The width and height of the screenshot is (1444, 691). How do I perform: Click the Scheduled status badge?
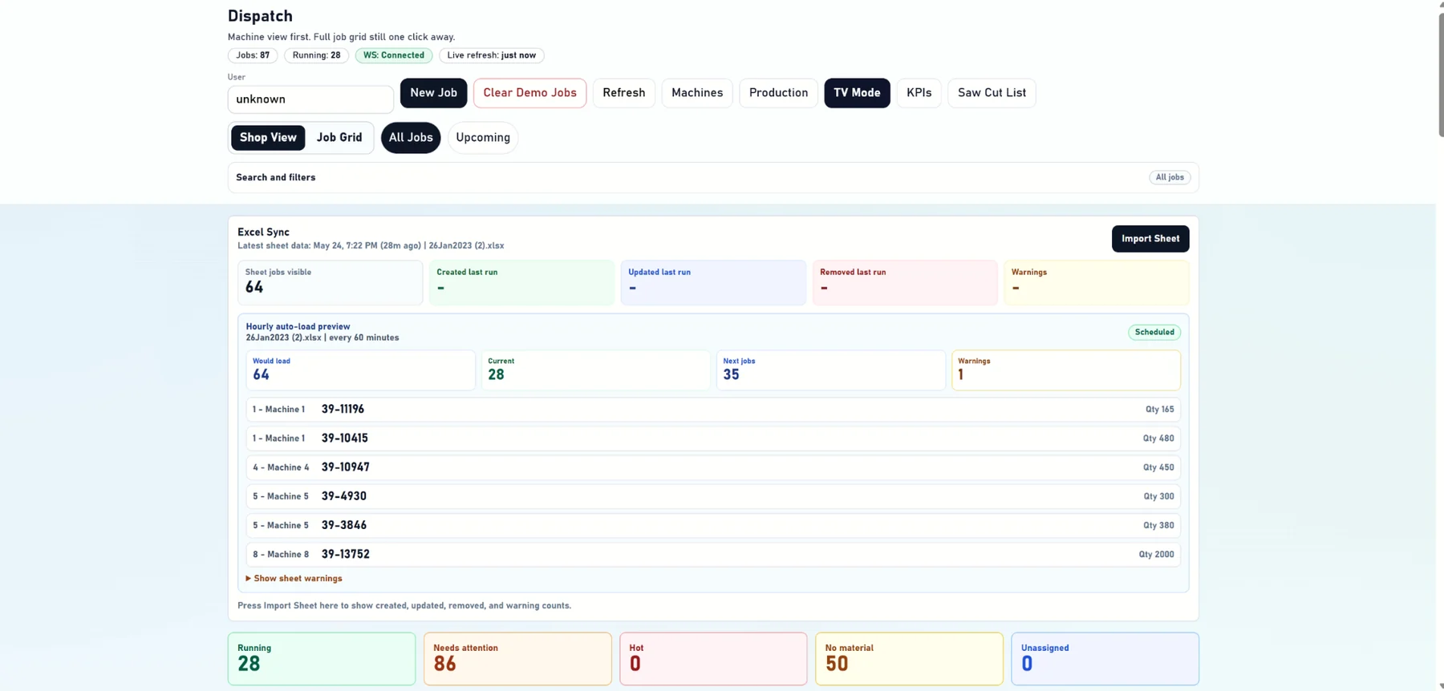(x=1154, y=332)
